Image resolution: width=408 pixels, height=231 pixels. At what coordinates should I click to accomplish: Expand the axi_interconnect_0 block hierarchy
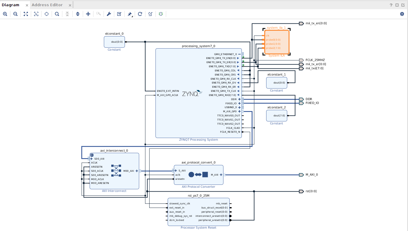92,155
